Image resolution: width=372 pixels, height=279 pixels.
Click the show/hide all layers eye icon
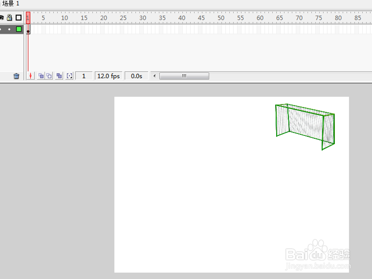pos(1,18)
